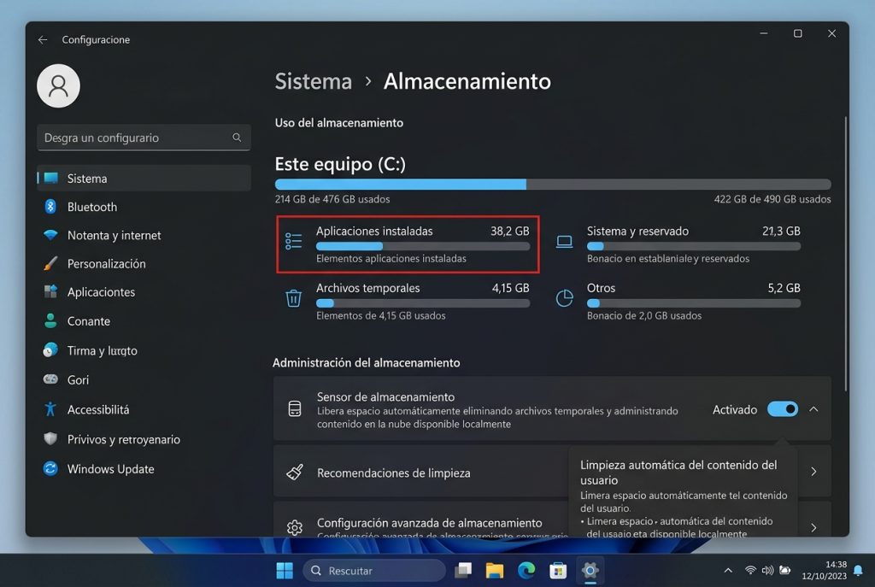
Task: Collapse the Sensor de almacenamiento section chevron
Action: [x=813, y=409]
